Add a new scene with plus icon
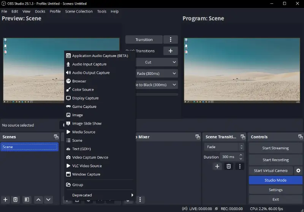Viewport: 304px width, 212px height. point(5,199)
